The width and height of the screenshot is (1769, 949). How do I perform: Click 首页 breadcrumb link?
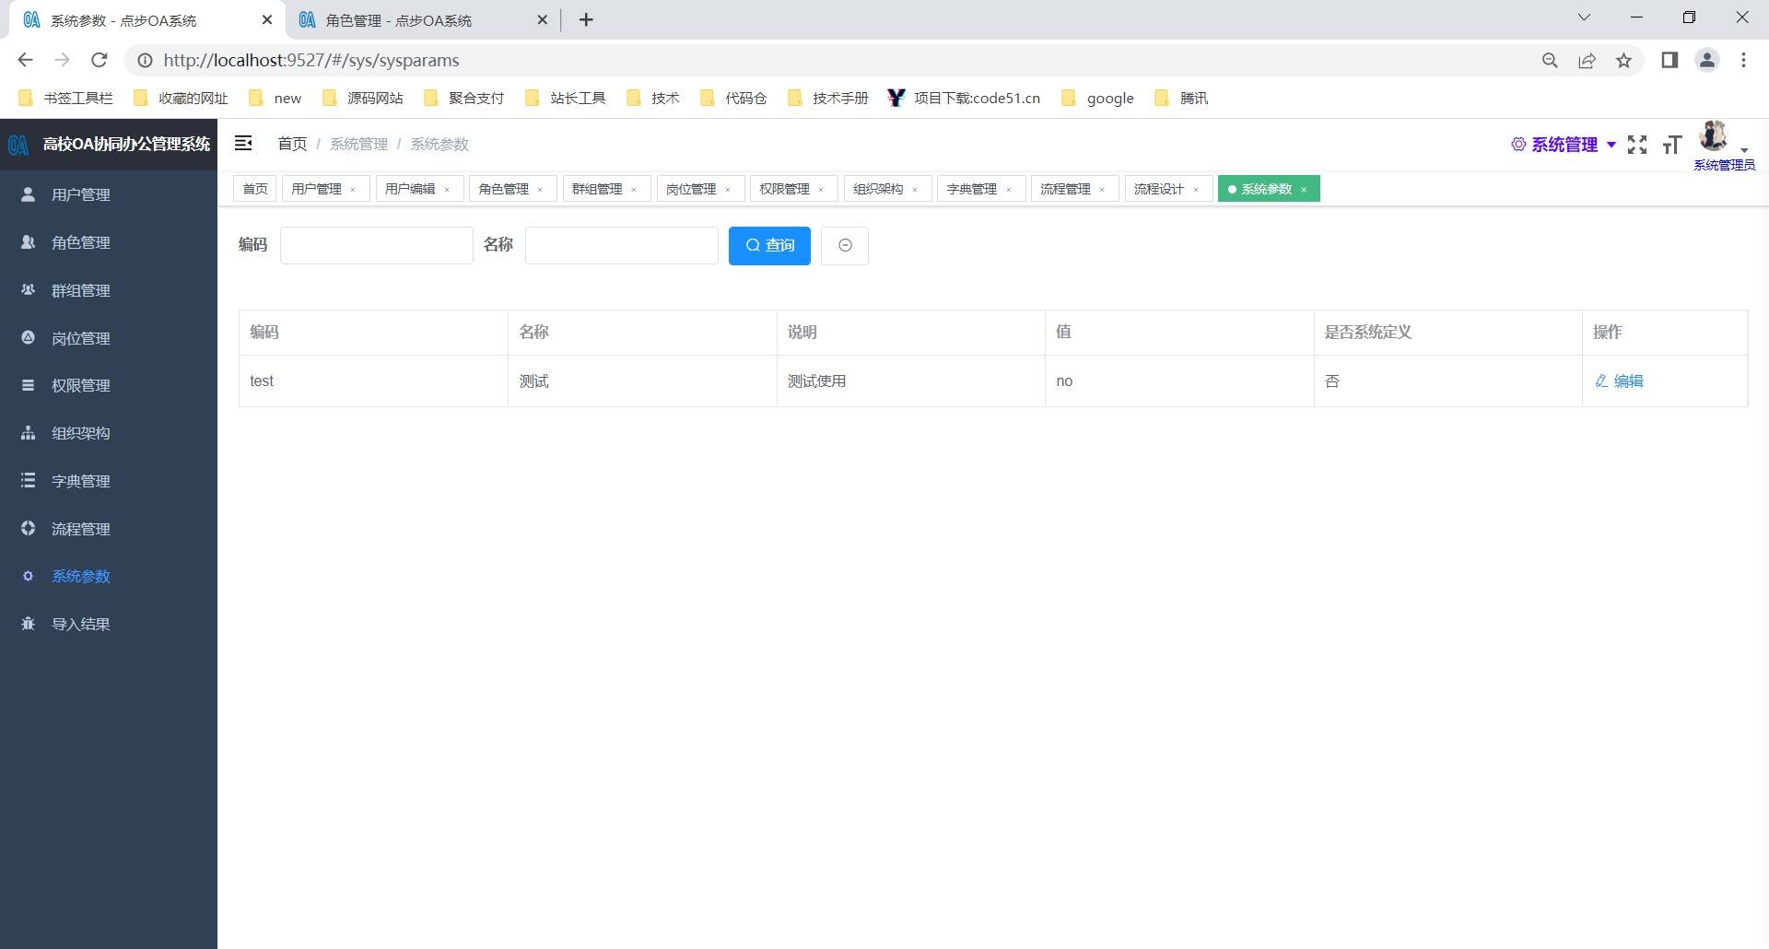click(292, 144)
